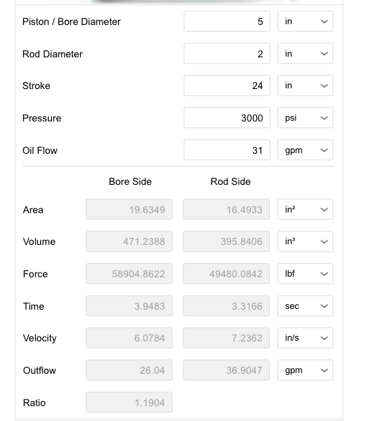Open the Outflow gpm unit dropdown
The image size is (369, 421).
point(305,370)
